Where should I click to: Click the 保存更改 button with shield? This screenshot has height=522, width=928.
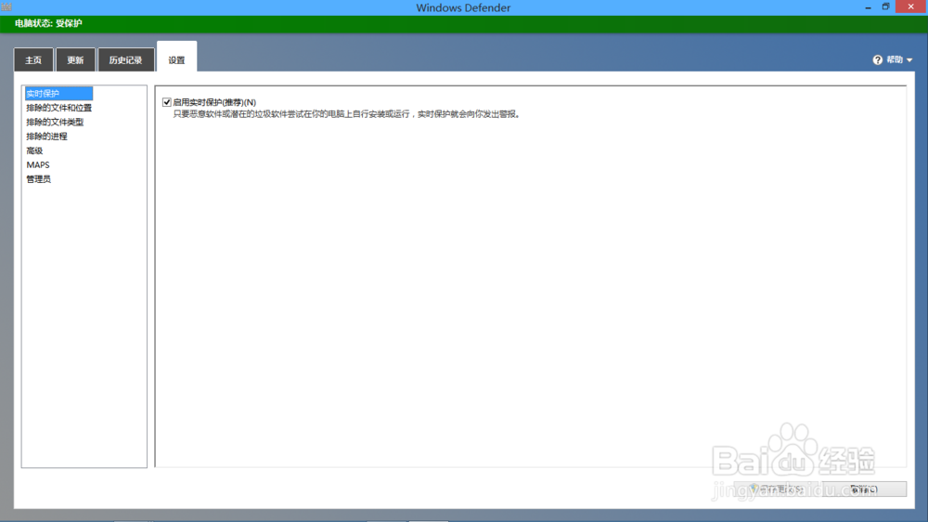[776, 489]
